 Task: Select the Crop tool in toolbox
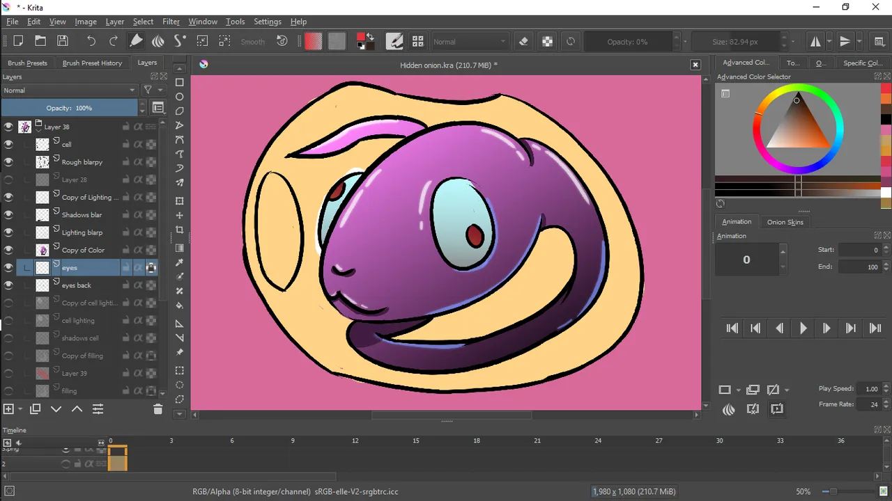[x=179, y=230]
